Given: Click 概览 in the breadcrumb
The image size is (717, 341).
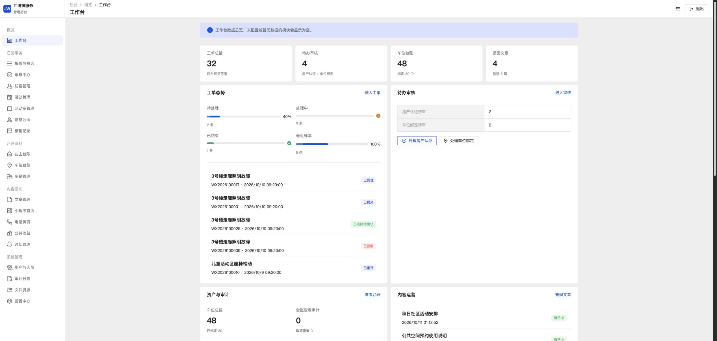Looking at the screenshot, I should point(88,5).
